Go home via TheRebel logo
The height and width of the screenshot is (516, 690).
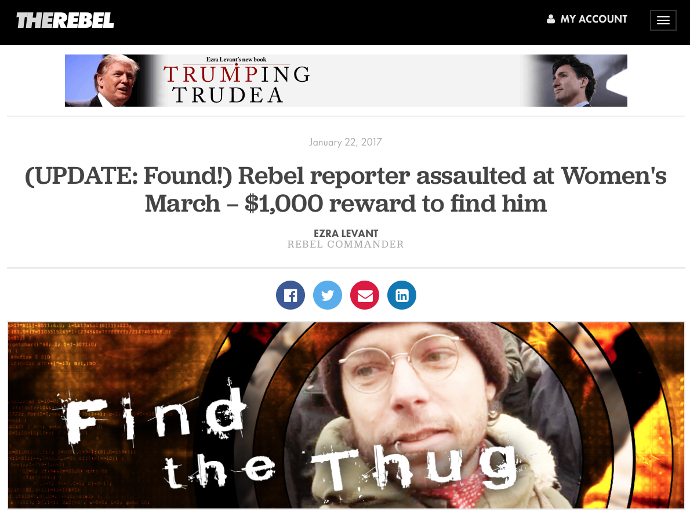click(x=65, y=20)
